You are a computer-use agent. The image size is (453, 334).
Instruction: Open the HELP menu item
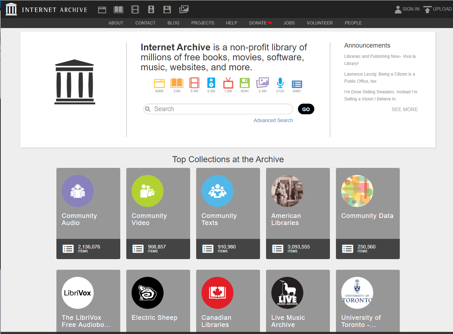tap(232, 23)
